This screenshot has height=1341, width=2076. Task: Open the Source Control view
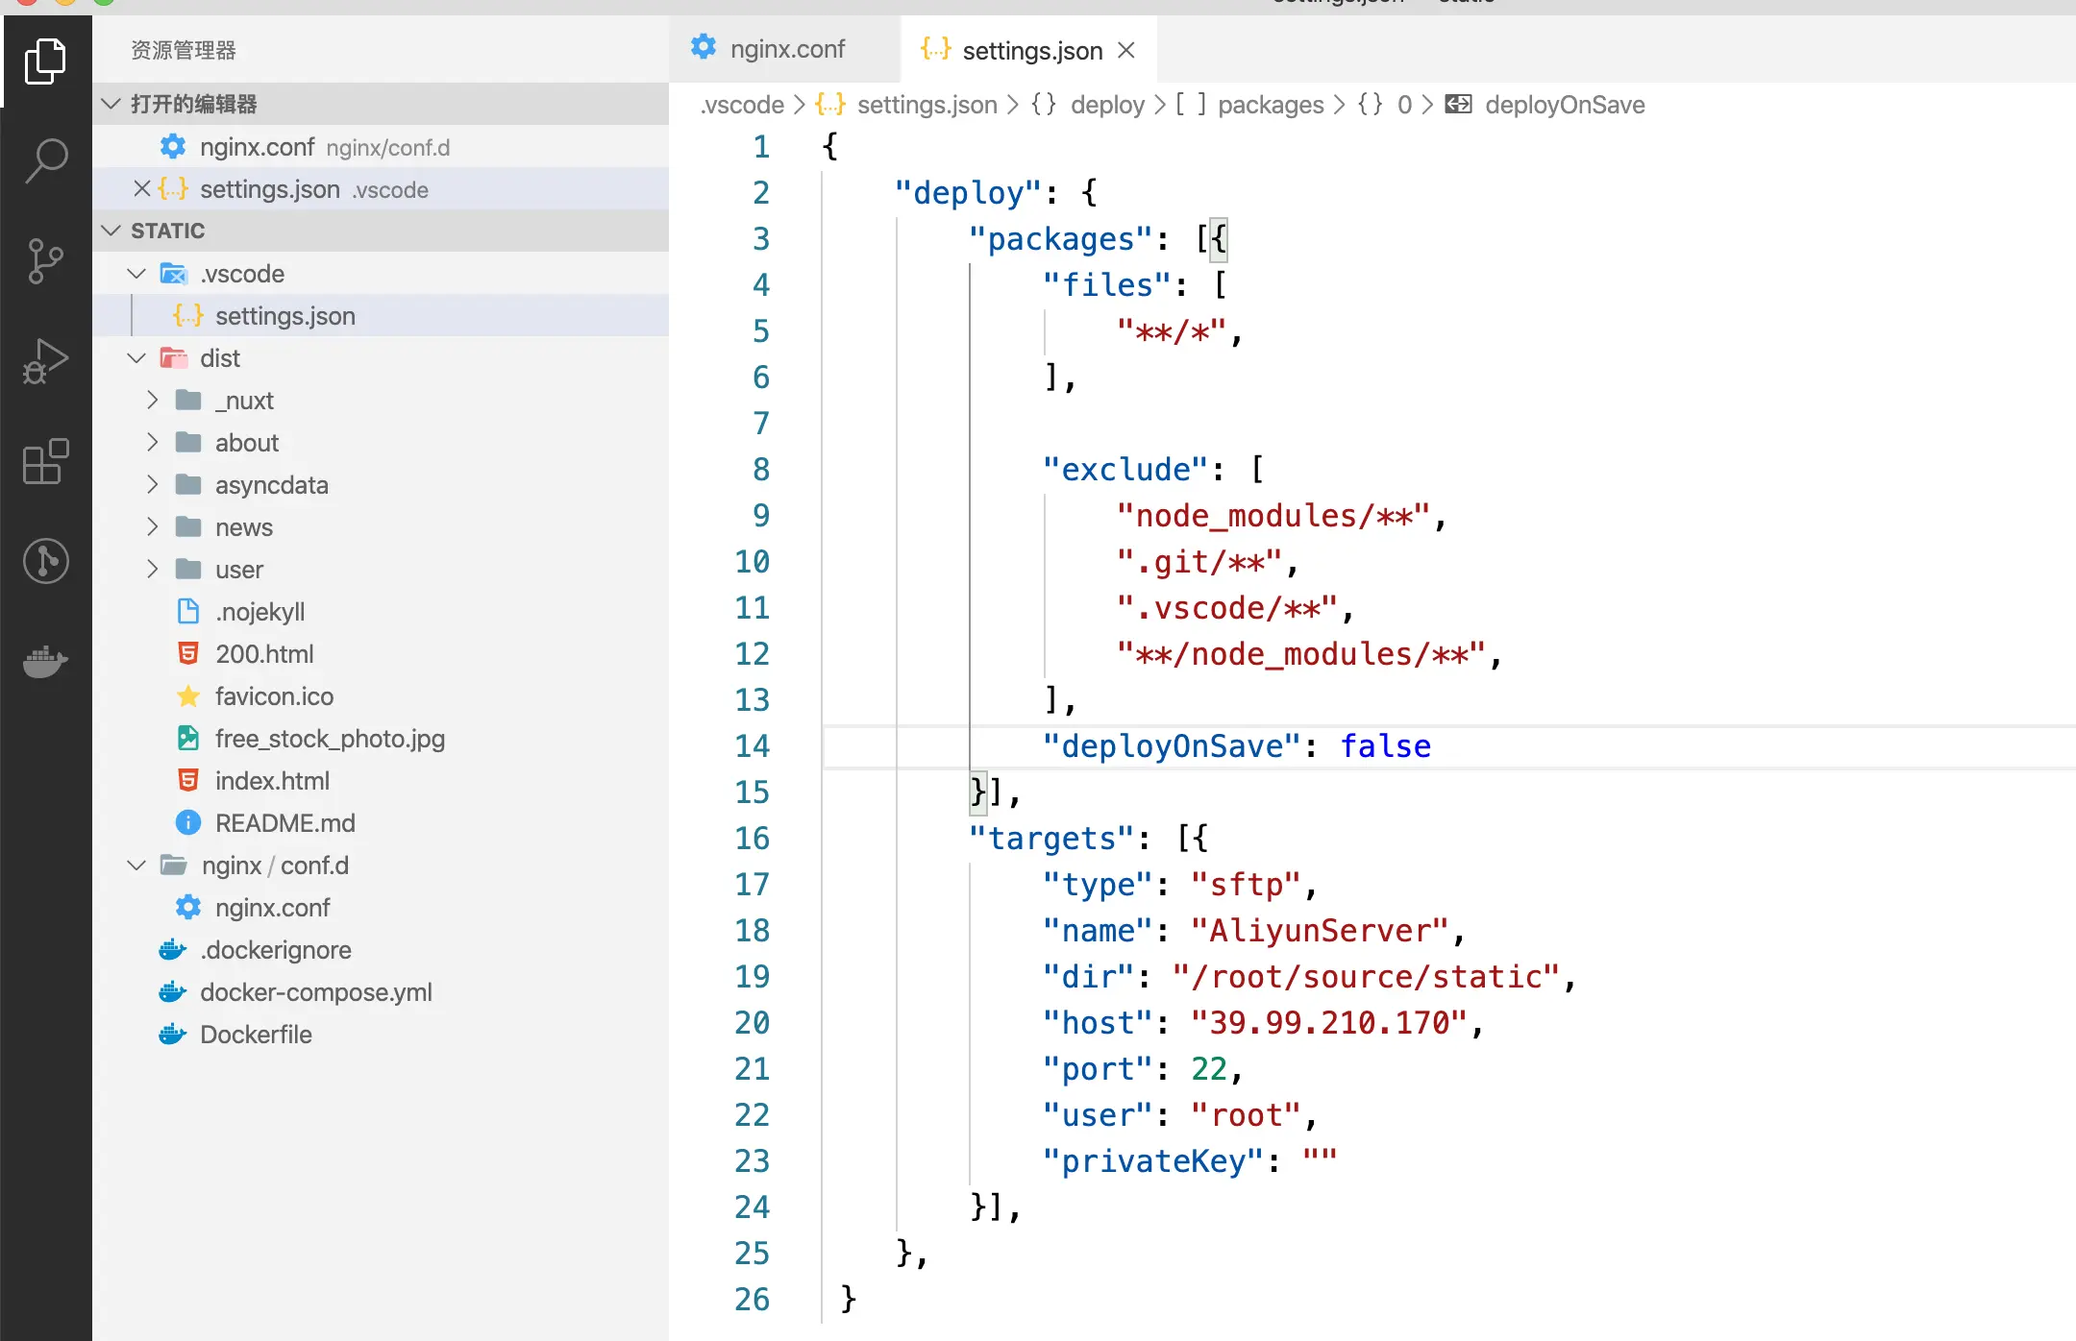pos(45,260)
